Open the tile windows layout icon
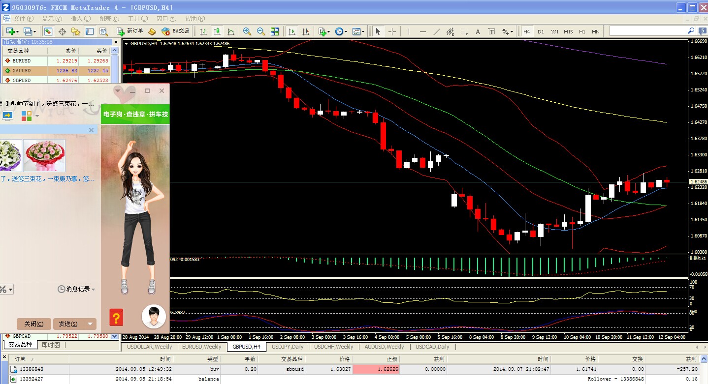 point(275,31)
